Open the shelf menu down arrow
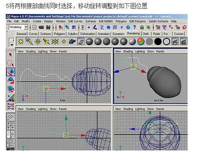 (x=12, y=45)
